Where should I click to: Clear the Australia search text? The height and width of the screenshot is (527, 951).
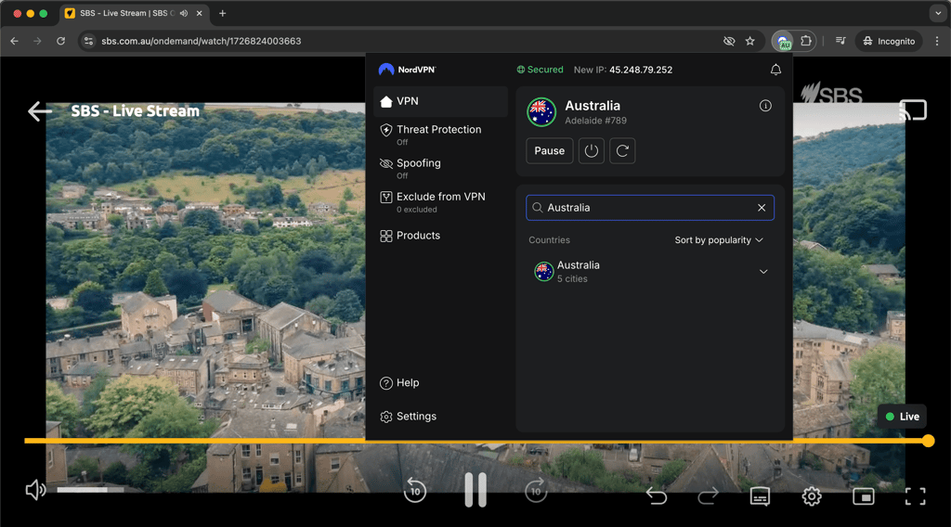pyautogui.click(x=762, y=208)
